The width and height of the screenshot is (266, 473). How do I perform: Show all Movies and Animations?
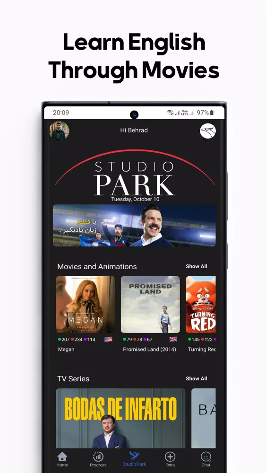(197, 266)
